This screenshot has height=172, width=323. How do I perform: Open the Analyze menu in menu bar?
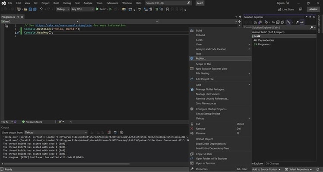[88, 3]
